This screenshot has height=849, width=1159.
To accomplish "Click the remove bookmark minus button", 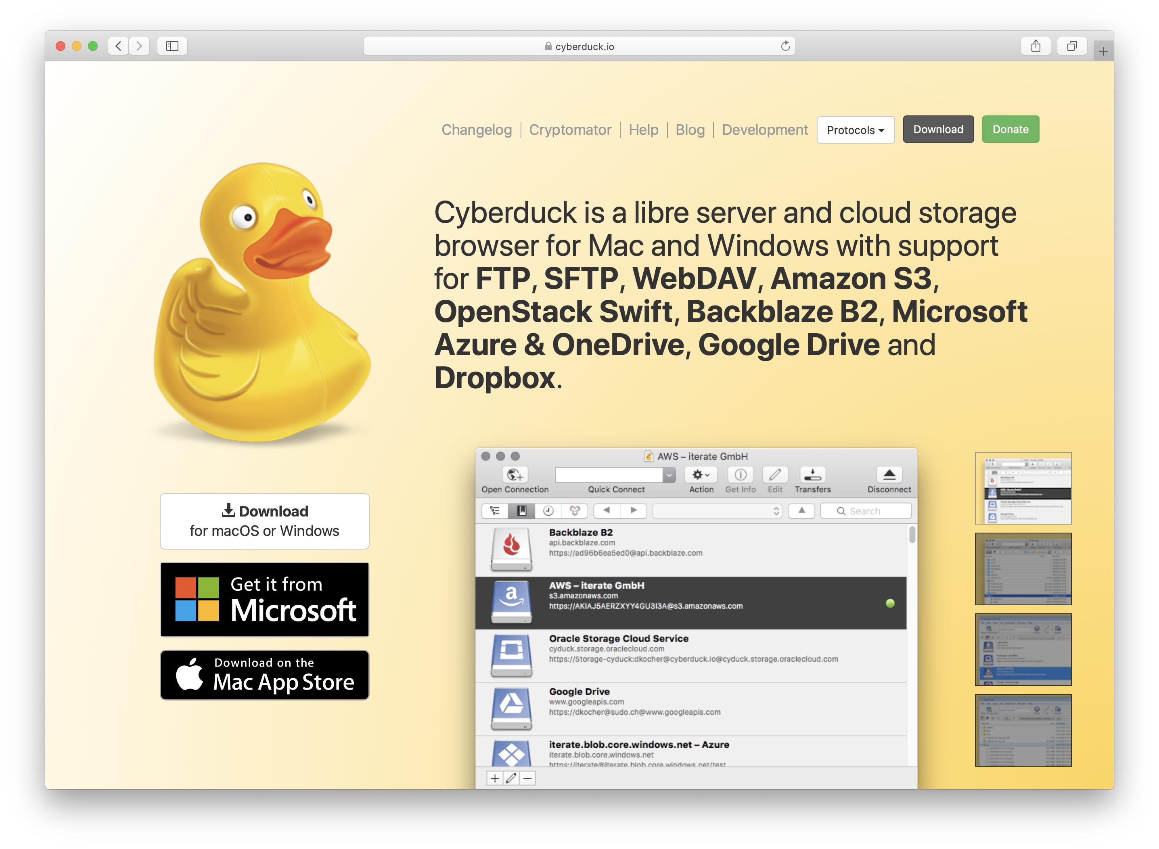I will tap(527, 778).
